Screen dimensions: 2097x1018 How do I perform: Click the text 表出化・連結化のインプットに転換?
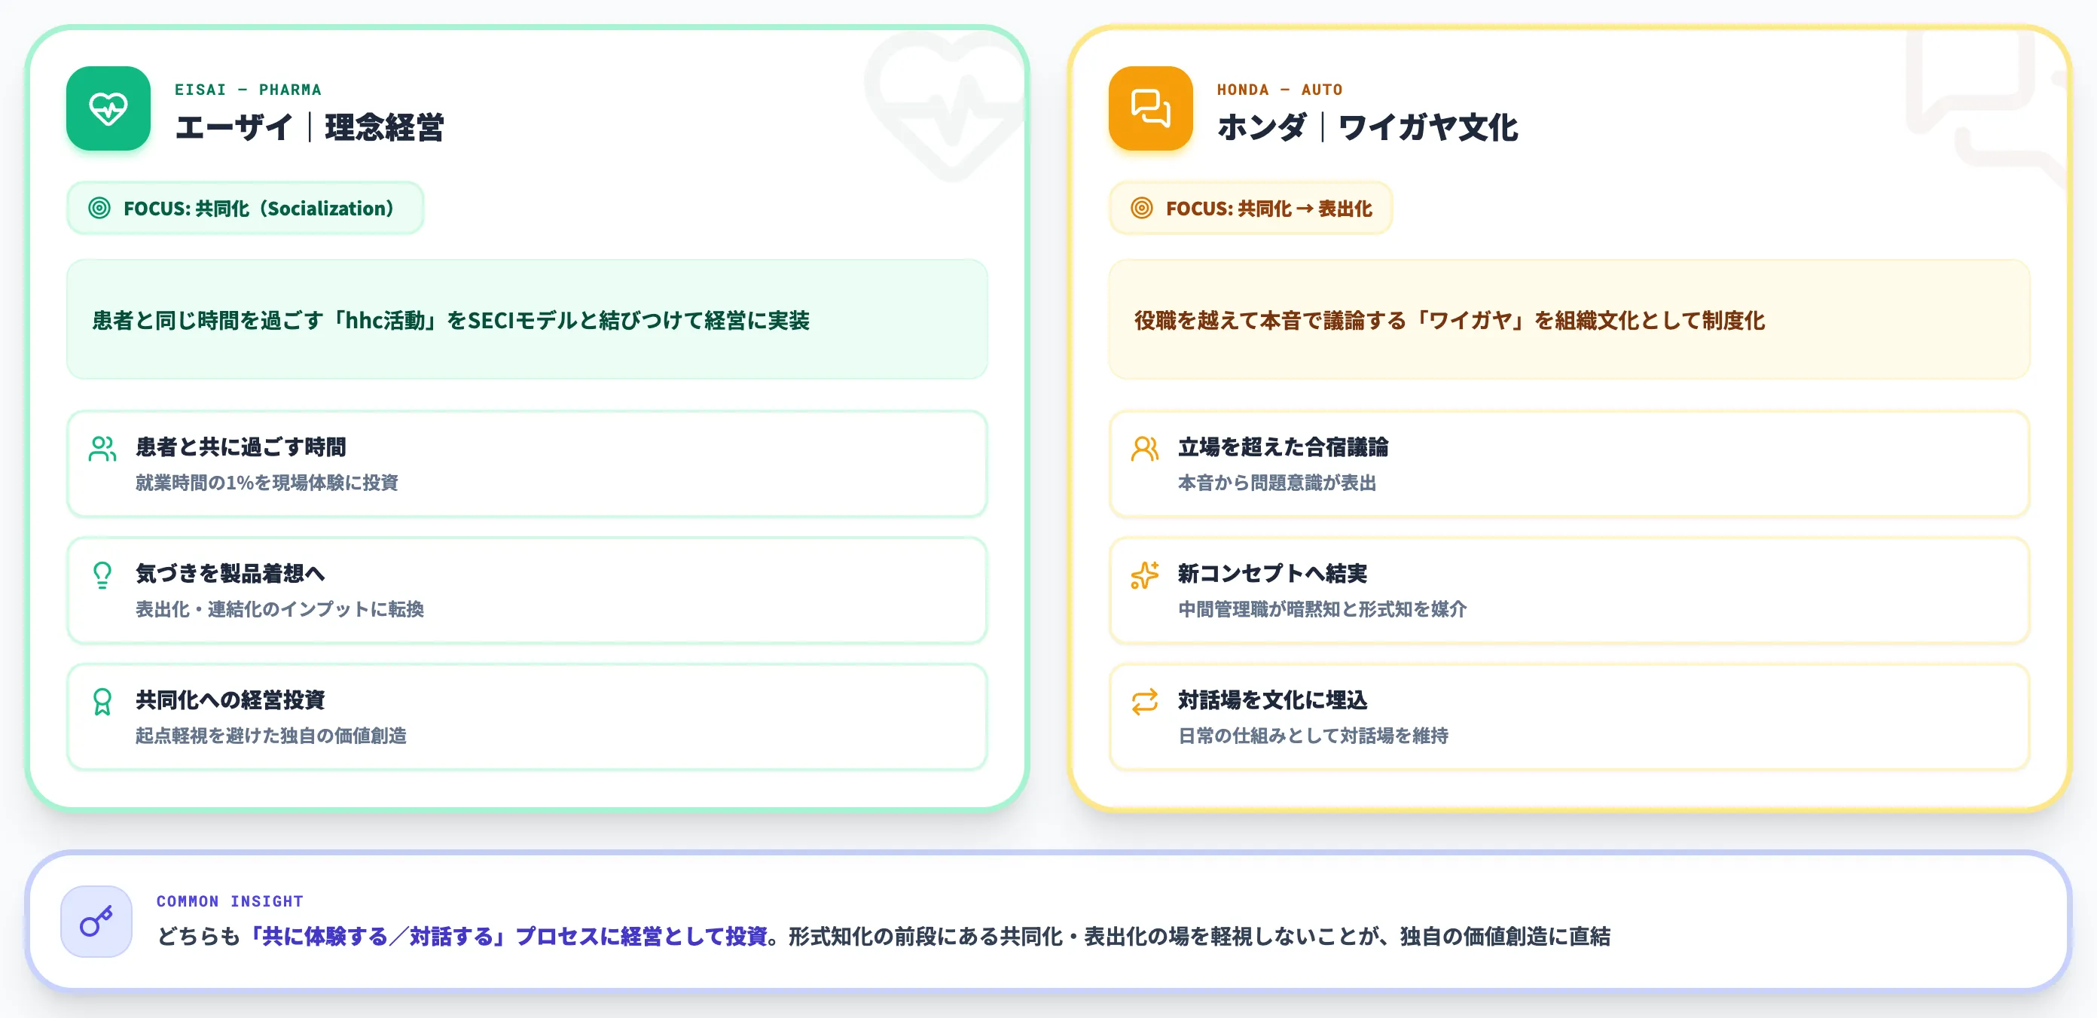(x=279, y=608)
